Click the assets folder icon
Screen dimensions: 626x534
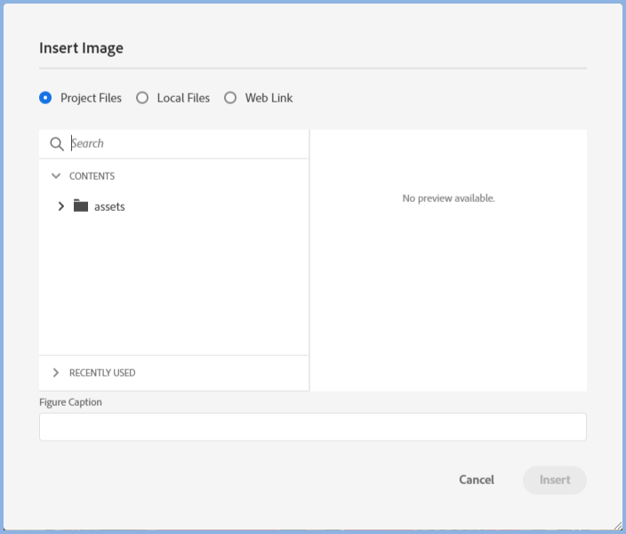81,206
